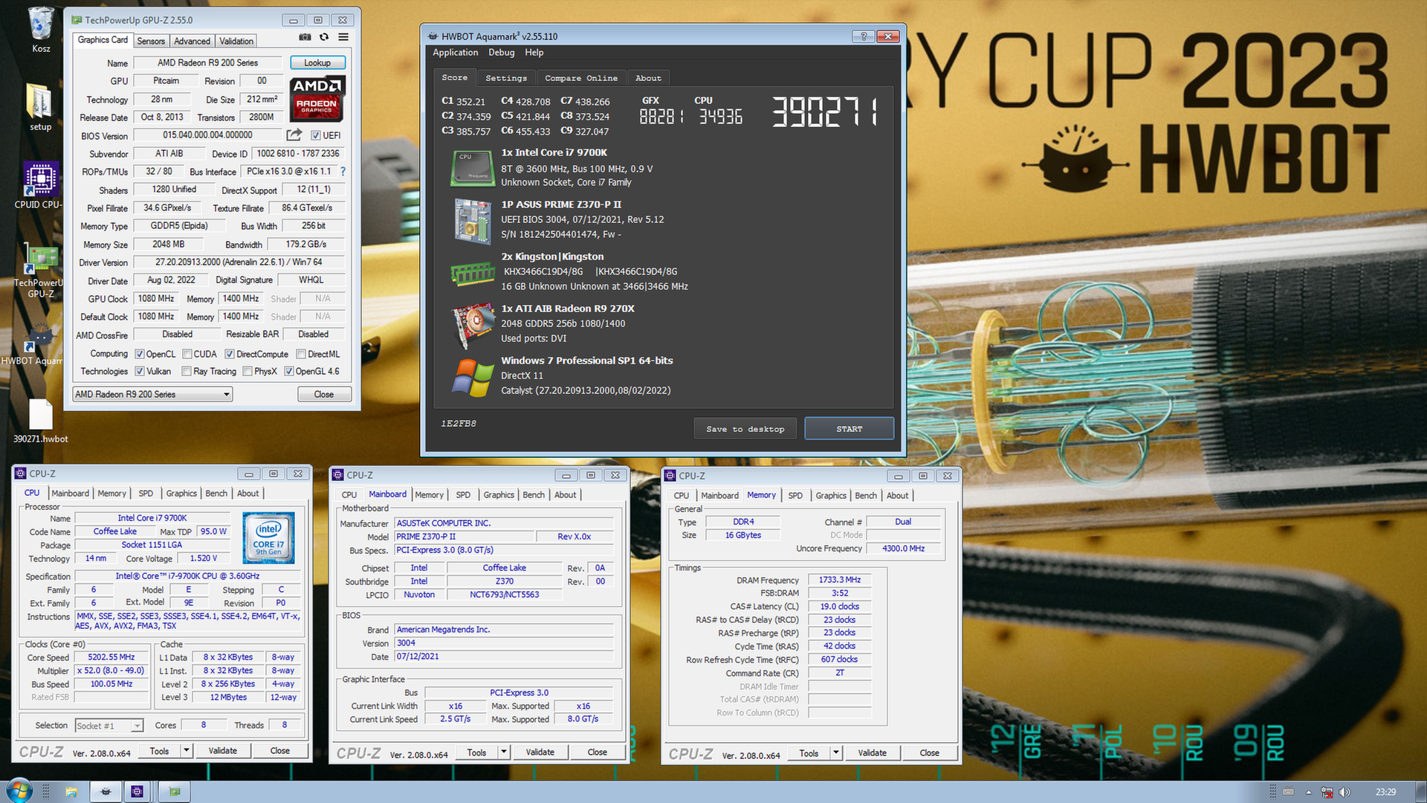1427x803 pixels.
Task: Switch to CPU-Z taskbar button
Action: 137,792
